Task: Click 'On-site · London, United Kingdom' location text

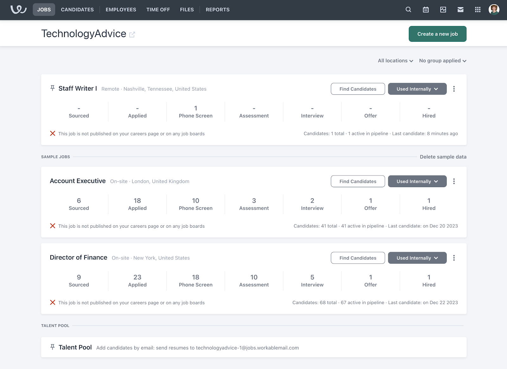Action: pyautogui.click(x=150, y=181)
